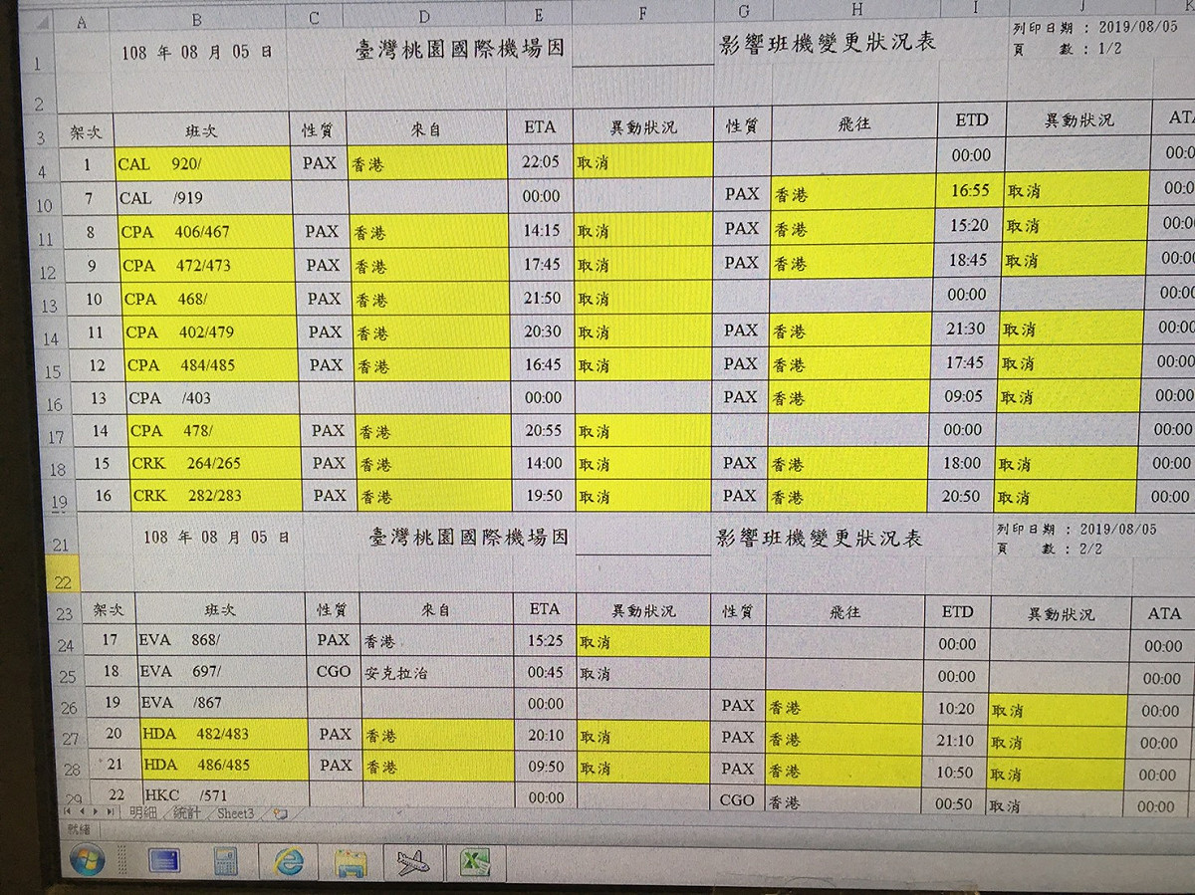This screenshot has height=895, width=1195.
Task: Click ETA value 17:45 in CPA 472/473 row
Action: [543, 265]
